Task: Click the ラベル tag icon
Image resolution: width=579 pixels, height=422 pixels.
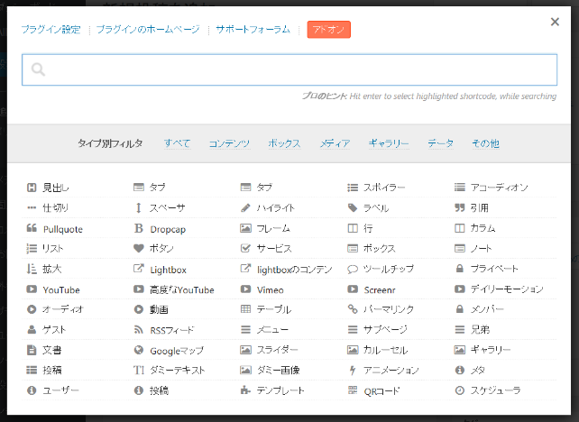Action: coord(353,207)
